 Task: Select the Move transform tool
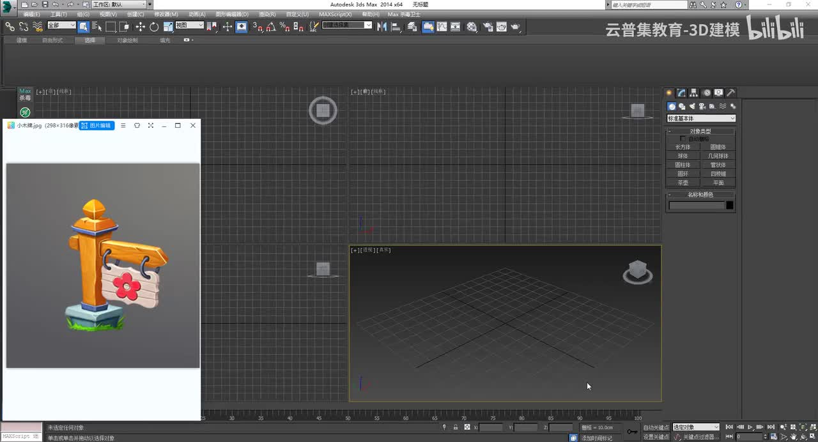click(x=140, y=27)
